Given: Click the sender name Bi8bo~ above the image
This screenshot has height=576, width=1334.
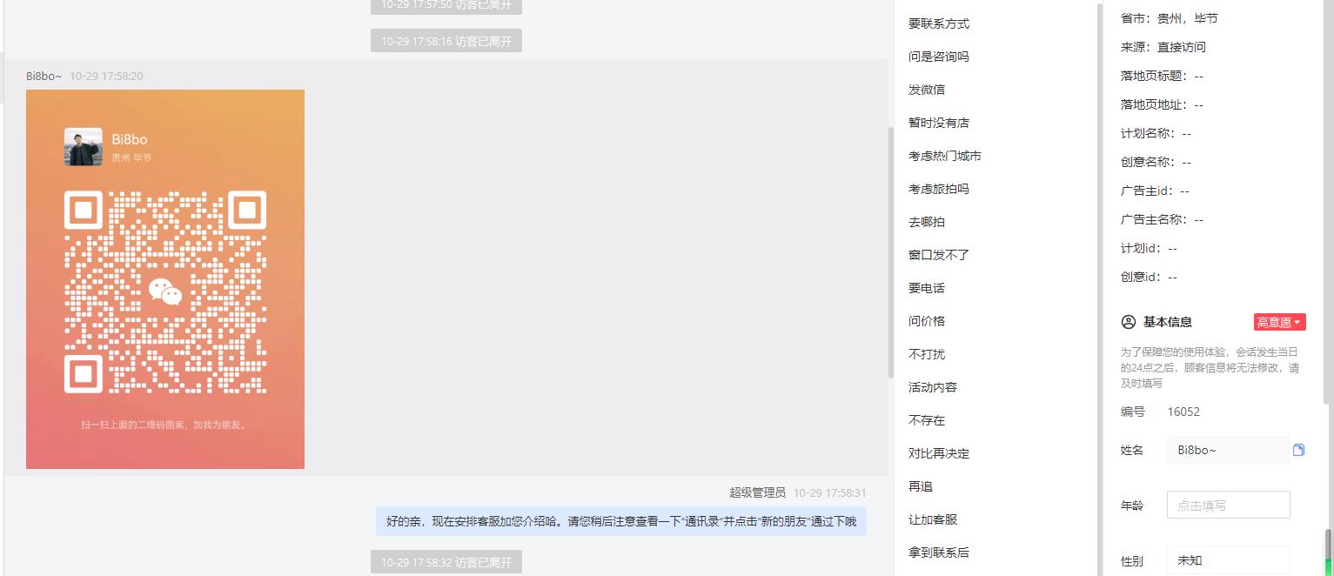Looking at the screenshot, I should click(x=44, y=77).
